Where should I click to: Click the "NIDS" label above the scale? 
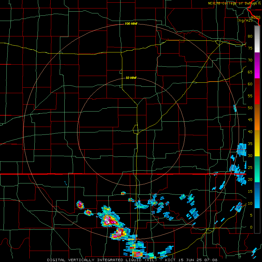pos(256,17)
